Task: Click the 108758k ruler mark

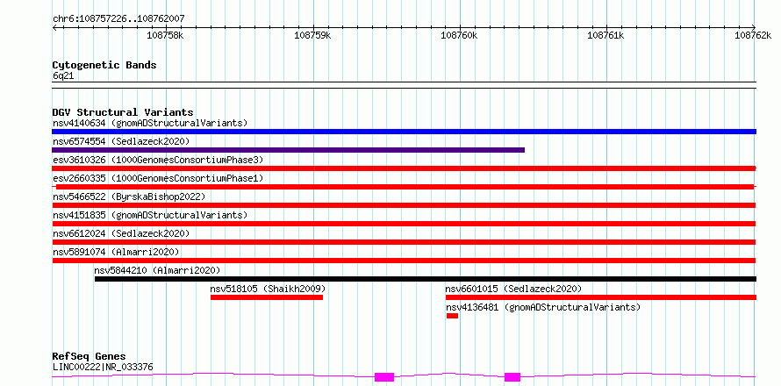Action: pyautogui.click(x=166, y=35)
